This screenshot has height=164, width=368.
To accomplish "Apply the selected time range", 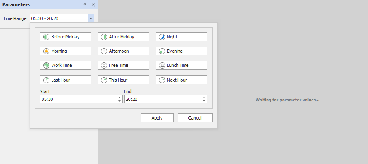I will 157,118.
